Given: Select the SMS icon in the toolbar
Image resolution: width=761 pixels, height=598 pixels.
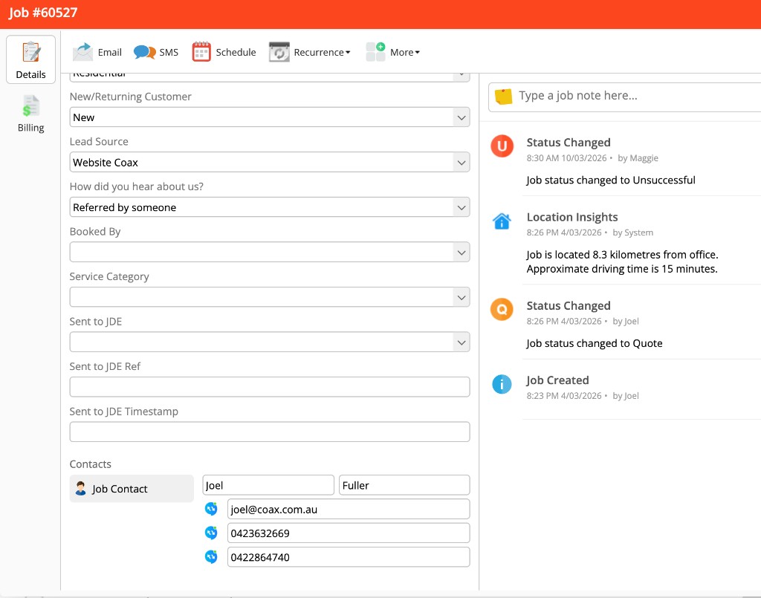Looking at the screenshot, I should tap(145, 51).
